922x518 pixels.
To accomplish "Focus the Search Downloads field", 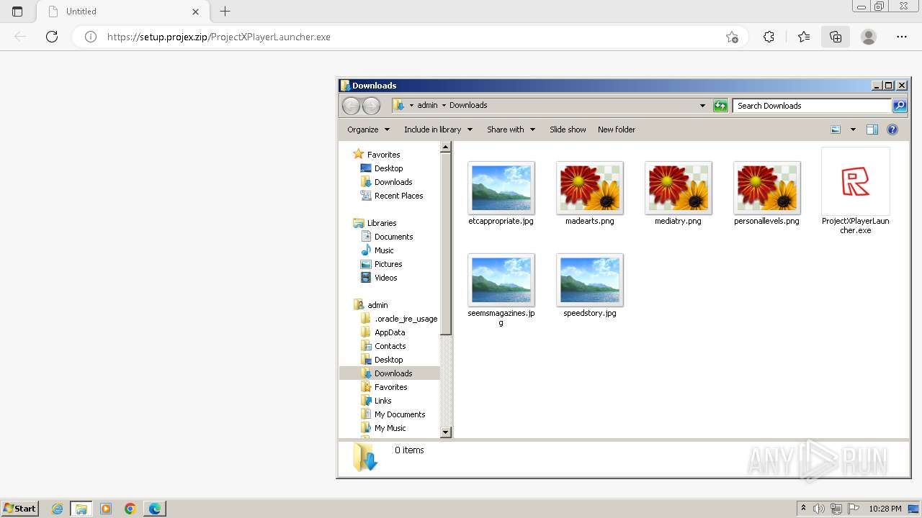I will [812, 106].
